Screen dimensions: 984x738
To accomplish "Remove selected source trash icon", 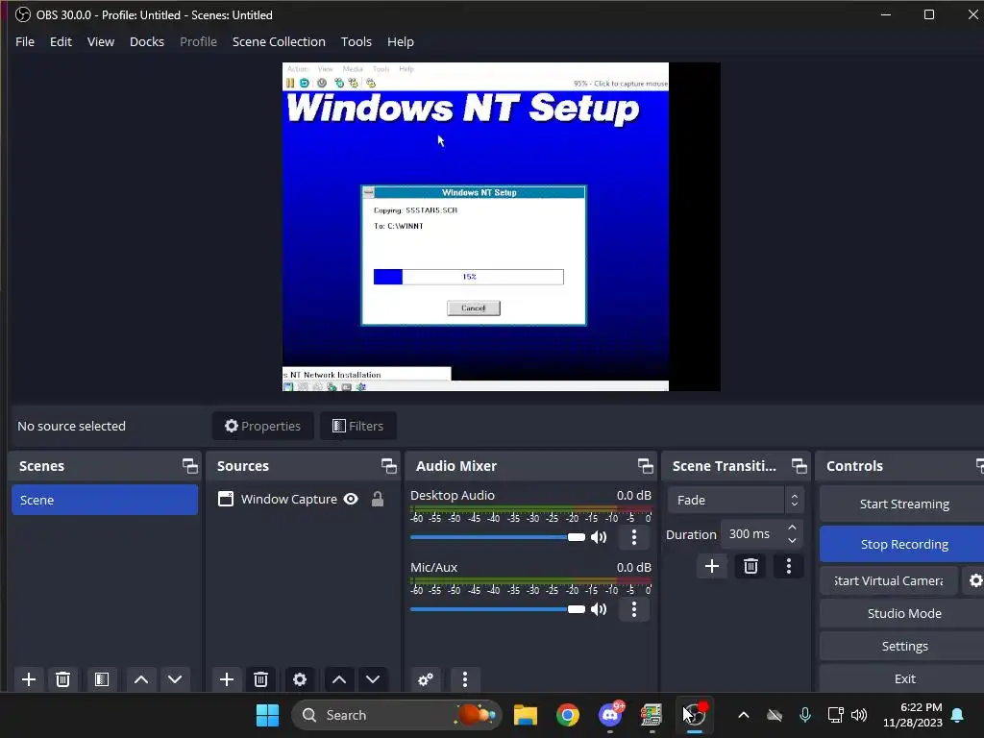I will pos(261,679).
